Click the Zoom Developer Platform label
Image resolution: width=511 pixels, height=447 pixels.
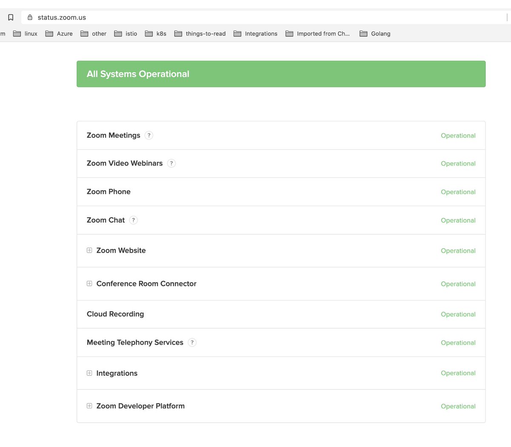141,406
